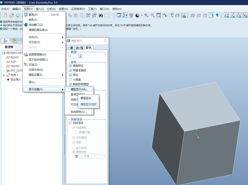Open the 插入(I) menu

(40, 9)
